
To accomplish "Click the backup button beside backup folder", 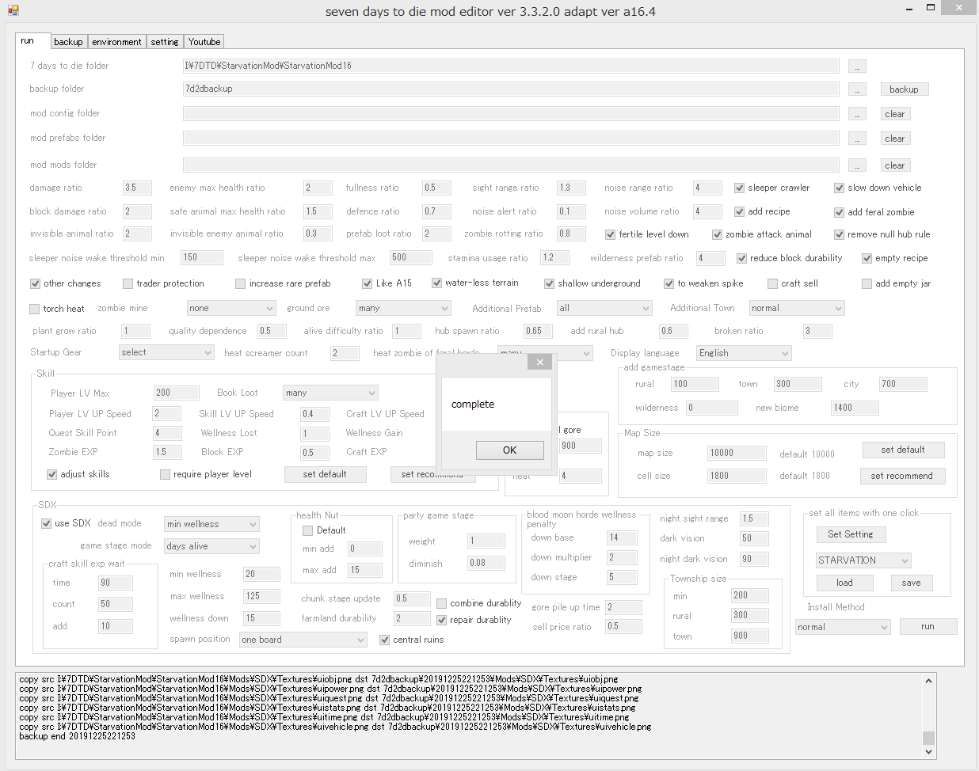I will (x=904, y=89).
